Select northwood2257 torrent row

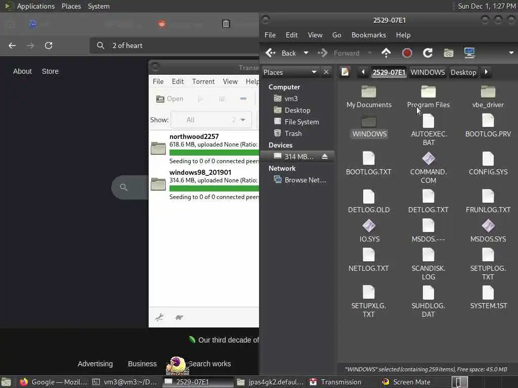tap(204, 149)
